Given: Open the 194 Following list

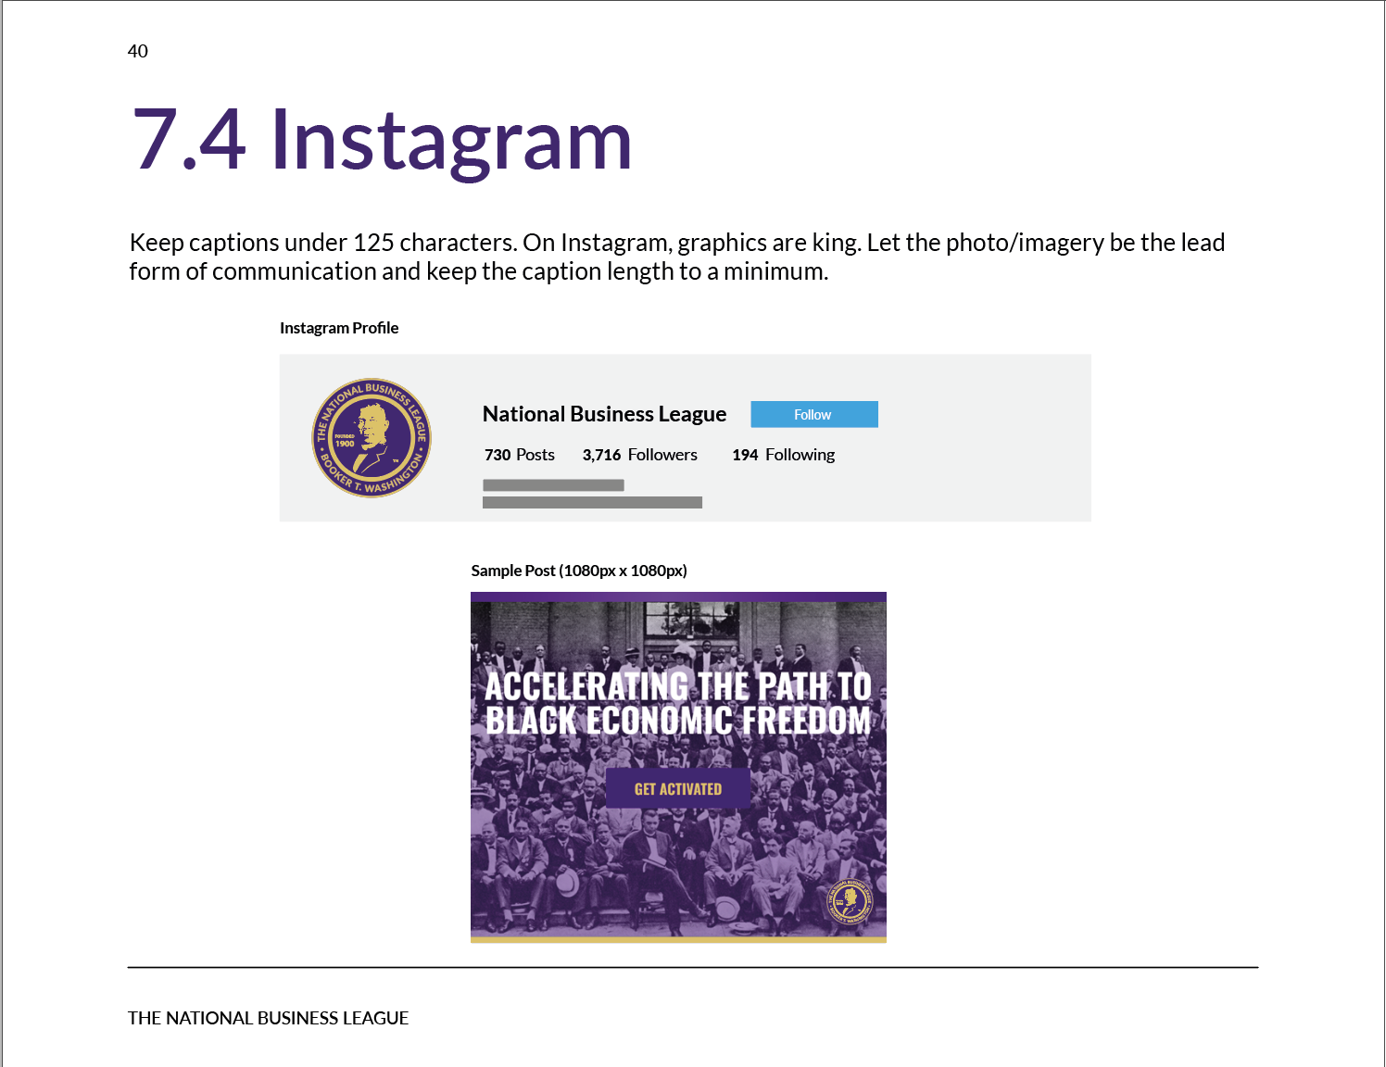Looking at the screenshot, I should click(x=783, y=455).
